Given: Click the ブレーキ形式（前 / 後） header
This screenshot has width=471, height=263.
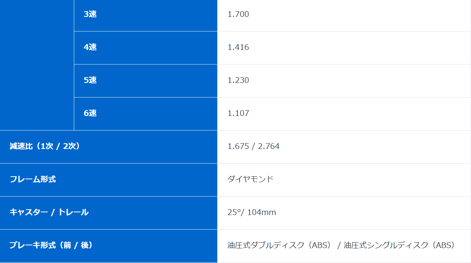Looking at the screenshot, I should (108, 246).
